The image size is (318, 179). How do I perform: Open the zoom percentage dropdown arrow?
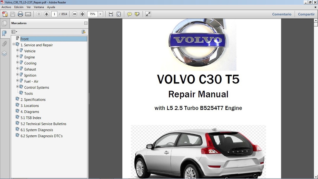click(x=101, y=14)
